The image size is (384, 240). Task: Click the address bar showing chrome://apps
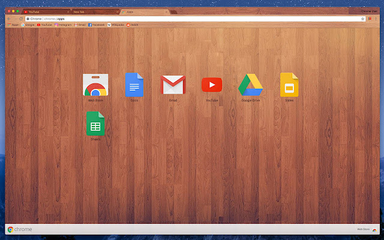[195, 19]
